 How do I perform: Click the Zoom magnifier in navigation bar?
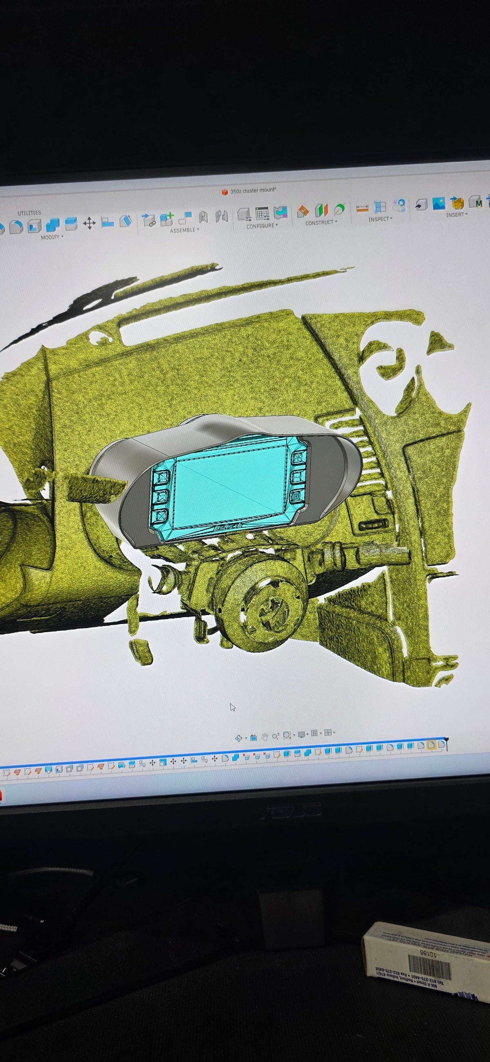click(276, 736)
